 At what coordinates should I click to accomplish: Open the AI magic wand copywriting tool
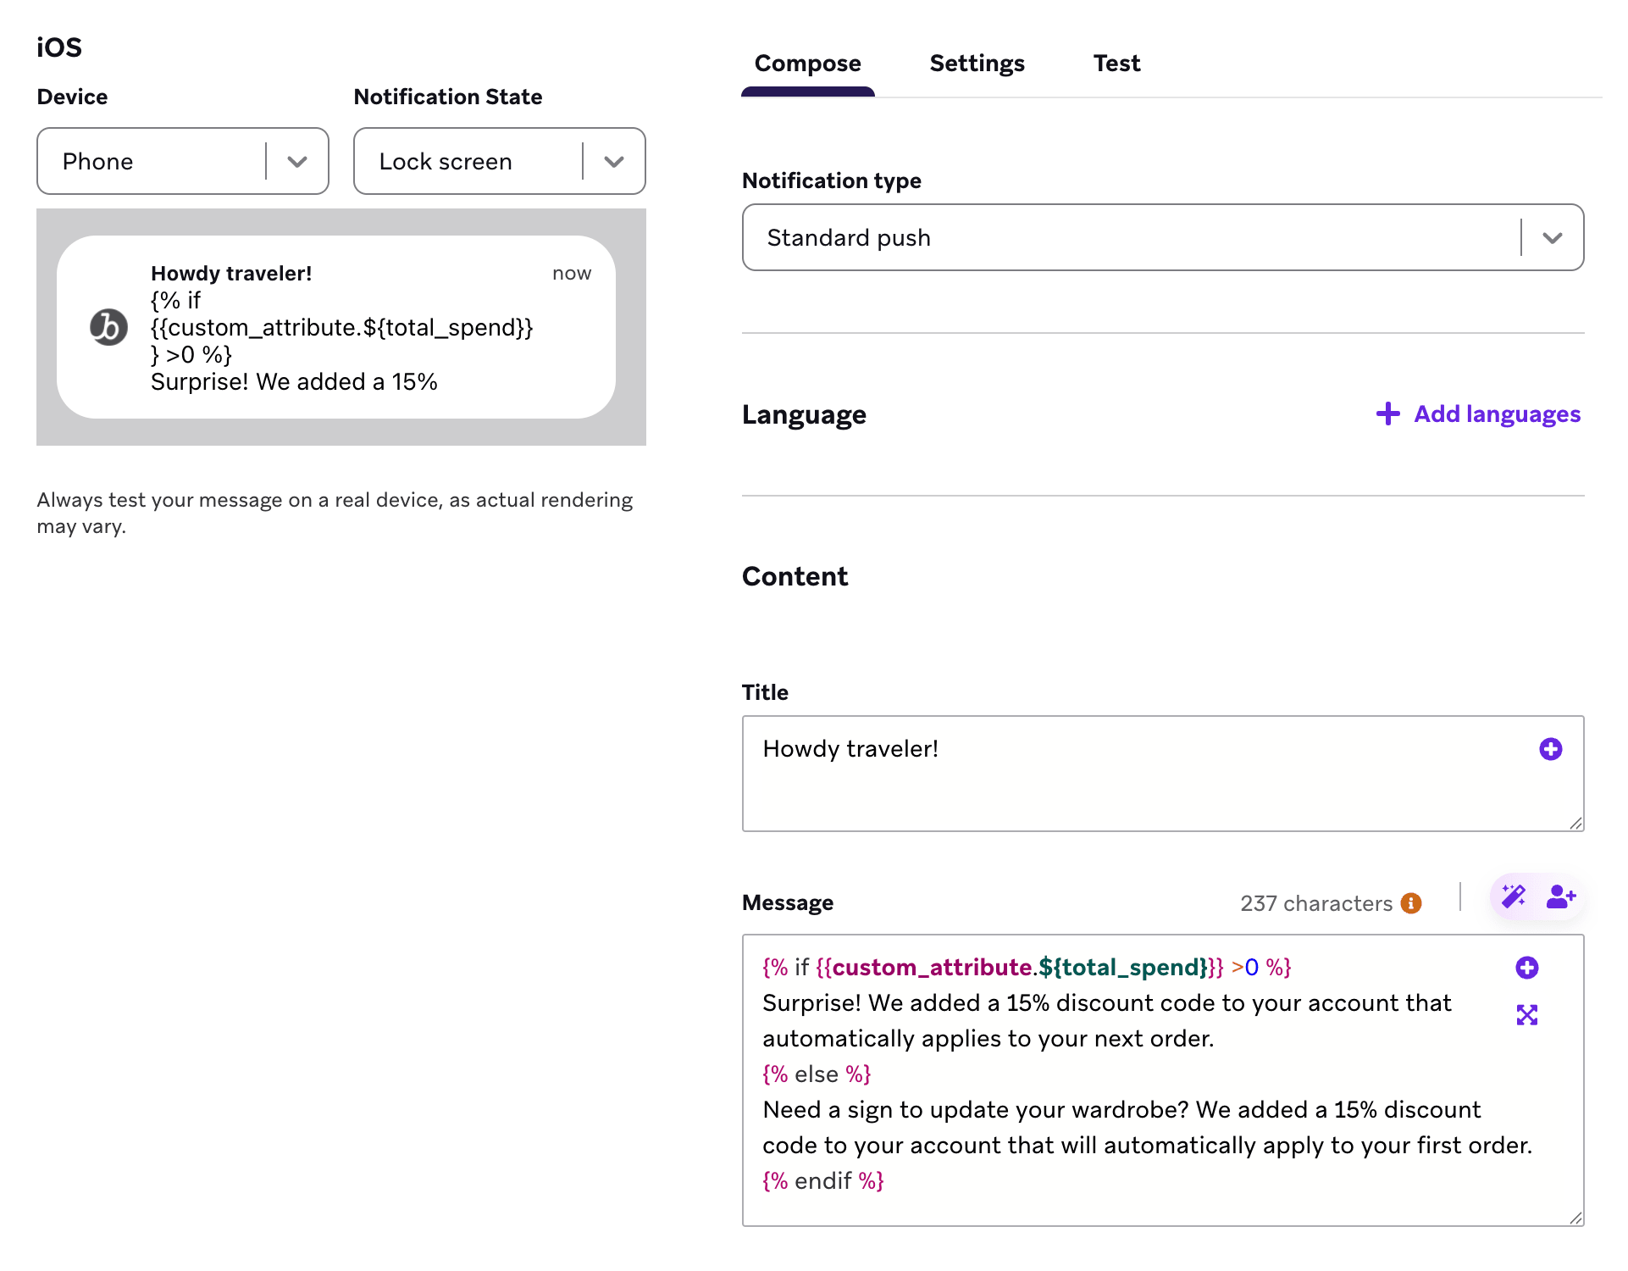tap(1513, 896)
